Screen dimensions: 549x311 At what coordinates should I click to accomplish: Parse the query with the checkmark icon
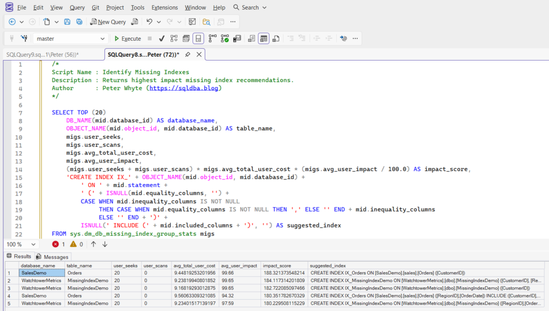point(162,38)
